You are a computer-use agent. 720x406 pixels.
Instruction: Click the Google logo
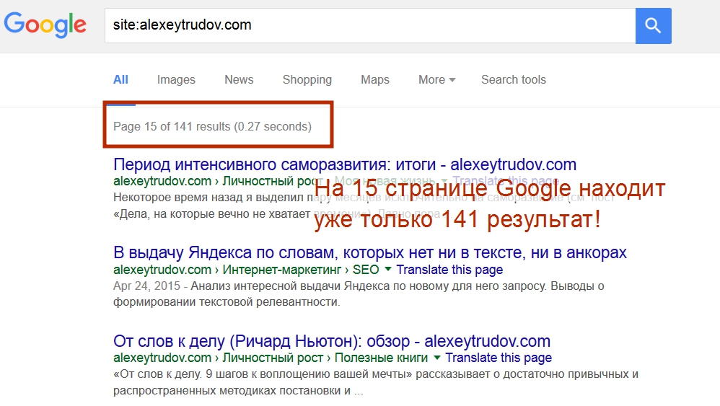[x=45, y=25]
